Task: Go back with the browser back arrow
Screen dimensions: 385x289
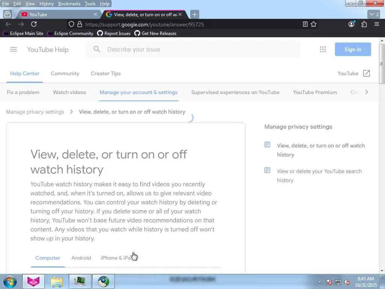Action: click(x=8, y=24)
